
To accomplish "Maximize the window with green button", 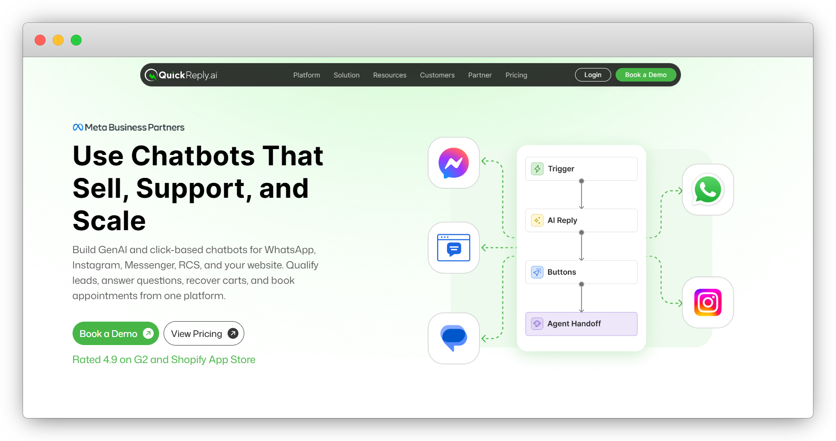I will (76, 40).
